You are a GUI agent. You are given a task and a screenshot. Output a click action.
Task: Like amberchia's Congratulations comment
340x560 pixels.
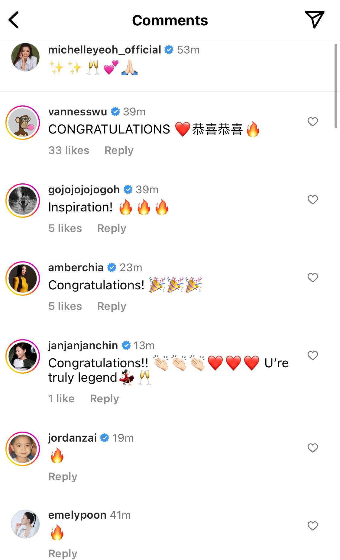click(x=312, y=278)
